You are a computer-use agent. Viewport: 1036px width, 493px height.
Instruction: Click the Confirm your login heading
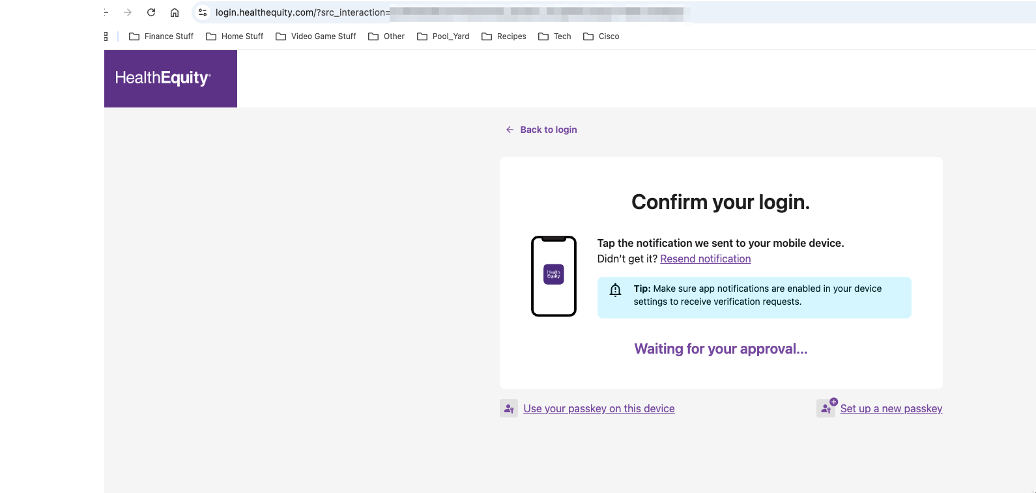click(x=721, y=203)
